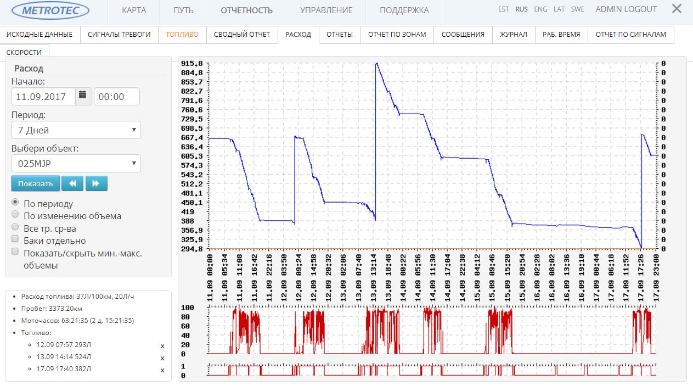Select the 'По периоду' radio option
Screen dimensions: 693x391
pos(15,203)
